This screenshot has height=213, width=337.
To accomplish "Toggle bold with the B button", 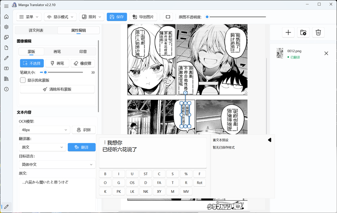I will tap(105, 174).
